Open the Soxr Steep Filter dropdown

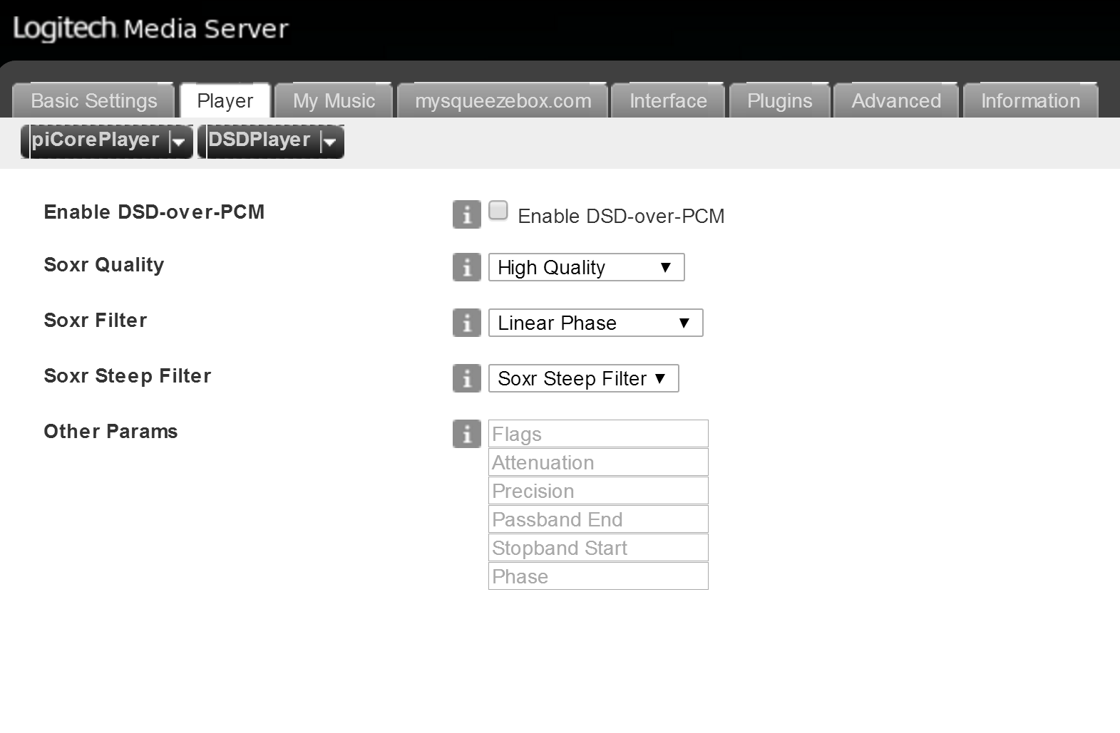583,378
